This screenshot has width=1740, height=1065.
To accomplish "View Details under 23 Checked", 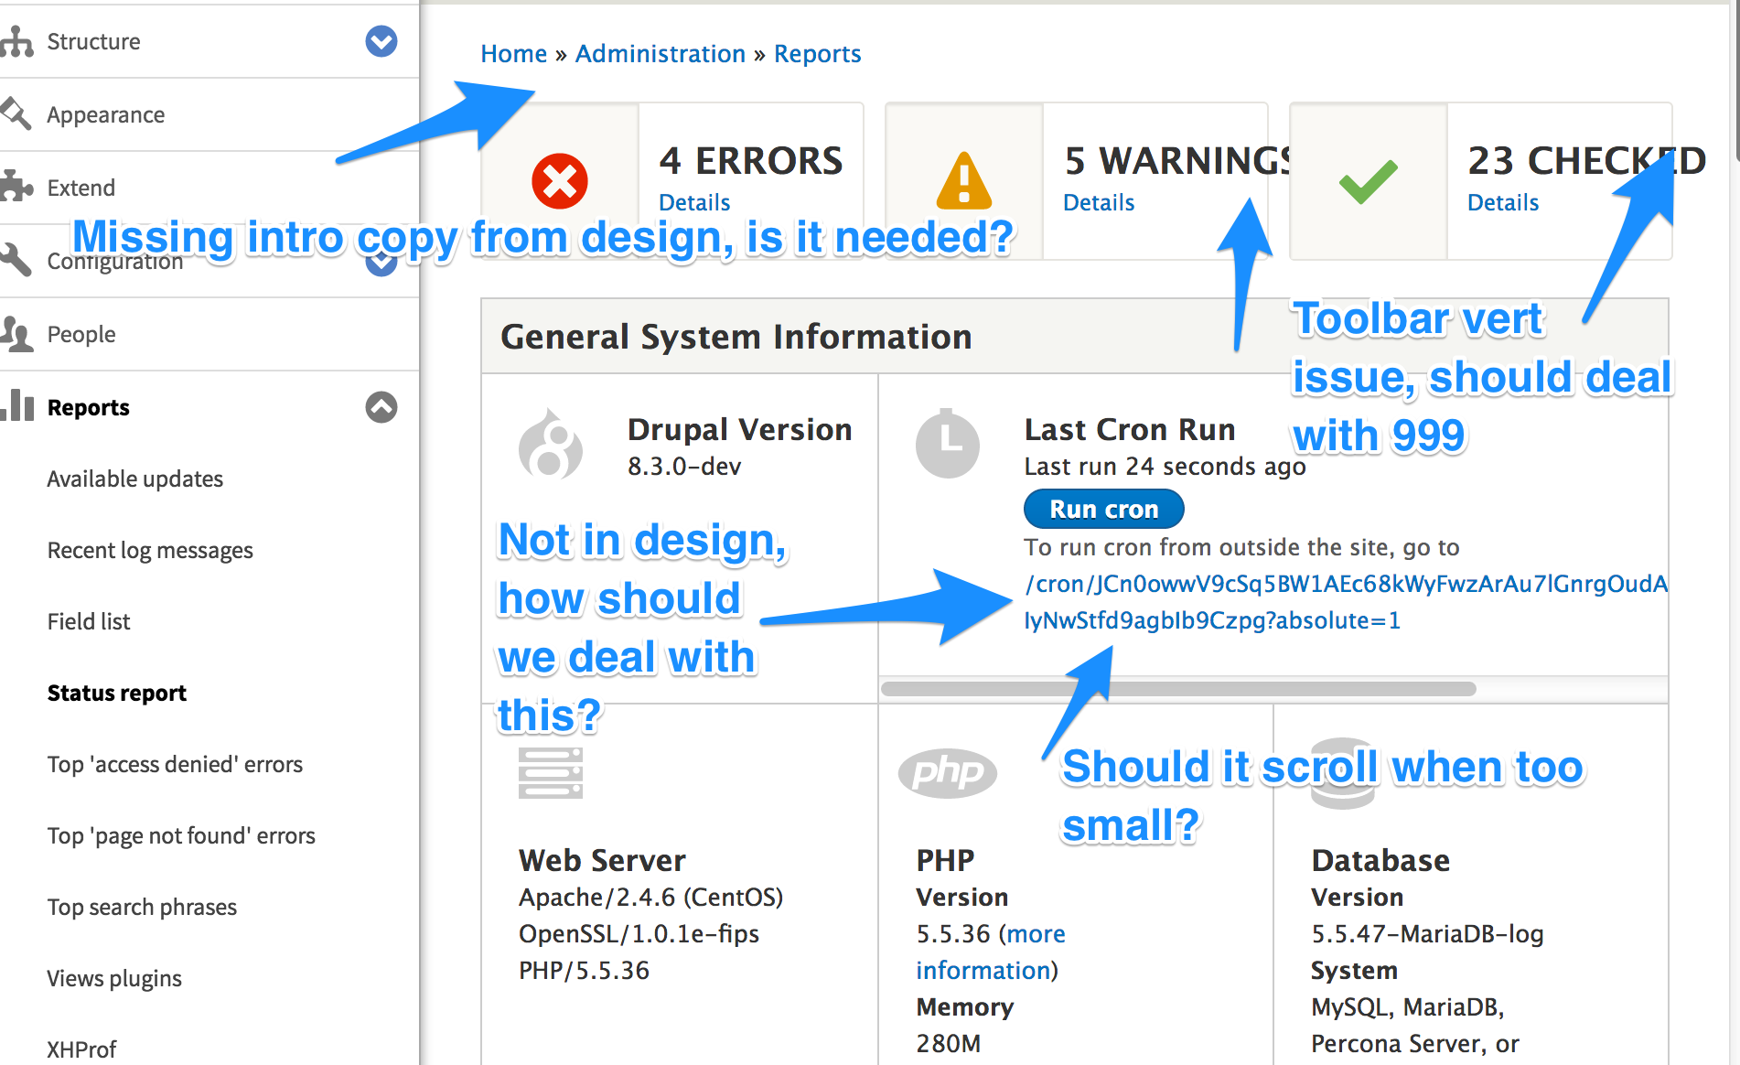I will [x=1503, y=202].
